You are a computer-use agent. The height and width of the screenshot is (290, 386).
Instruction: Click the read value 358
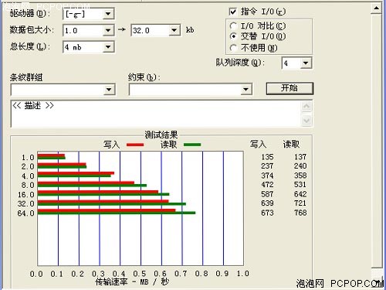[300, 176]
